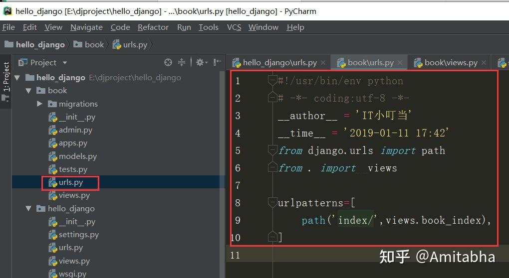Open the Navigate menu
The height and width of the screenshot is (278, 509).
(86, 27)
